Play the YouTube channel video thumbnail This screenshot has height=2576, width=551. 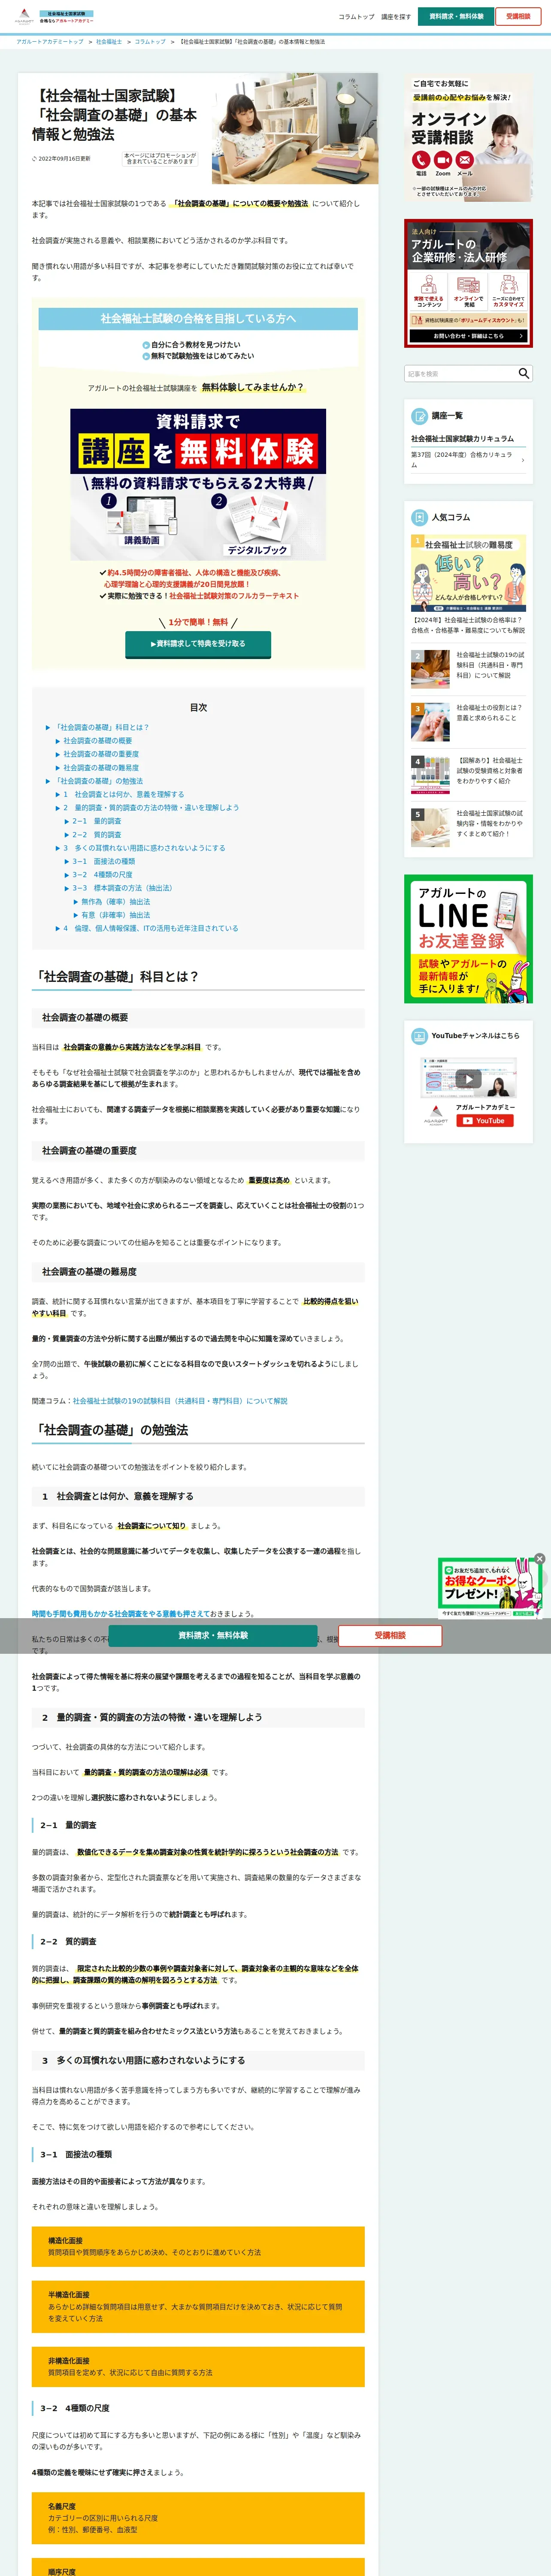click(468, 1078)
